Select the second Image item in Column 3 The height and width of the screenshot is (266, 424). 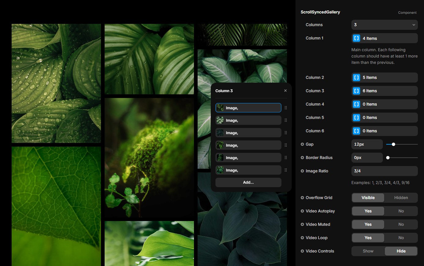[x=248, y=120]
